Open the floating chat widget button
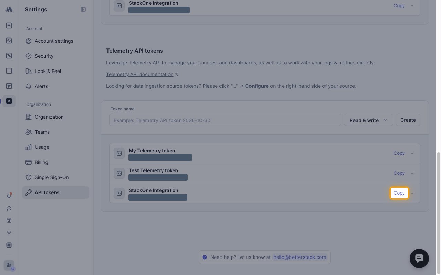 [419, 258]
